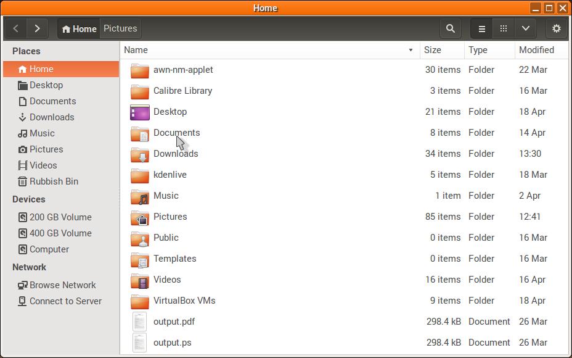Click the back navigation arrow
The width and height of the screenshot is (572, 358).
[16, 28]
